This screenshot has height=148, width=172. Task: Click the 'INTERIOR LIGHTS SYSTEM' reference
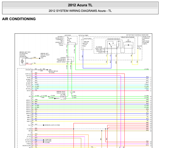click(x=52, y=125)
